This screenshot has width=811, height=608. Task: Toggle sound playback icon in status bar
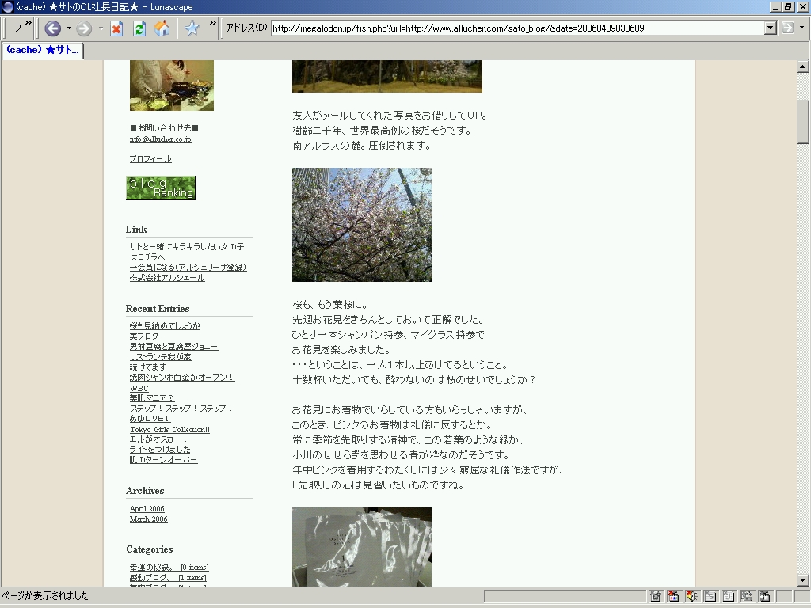pyautogui.click(x=691, y=596)
